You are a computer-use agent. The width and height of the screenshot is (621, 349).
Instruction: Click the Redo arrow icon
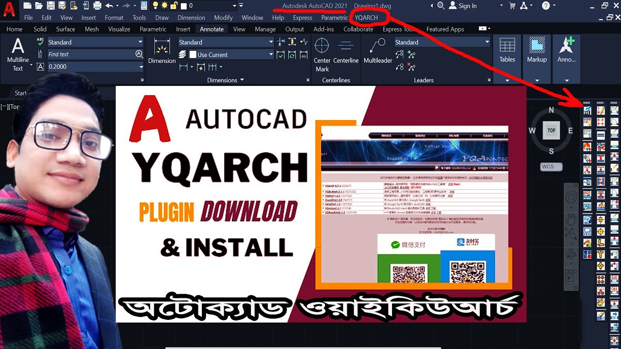point(126,6)
